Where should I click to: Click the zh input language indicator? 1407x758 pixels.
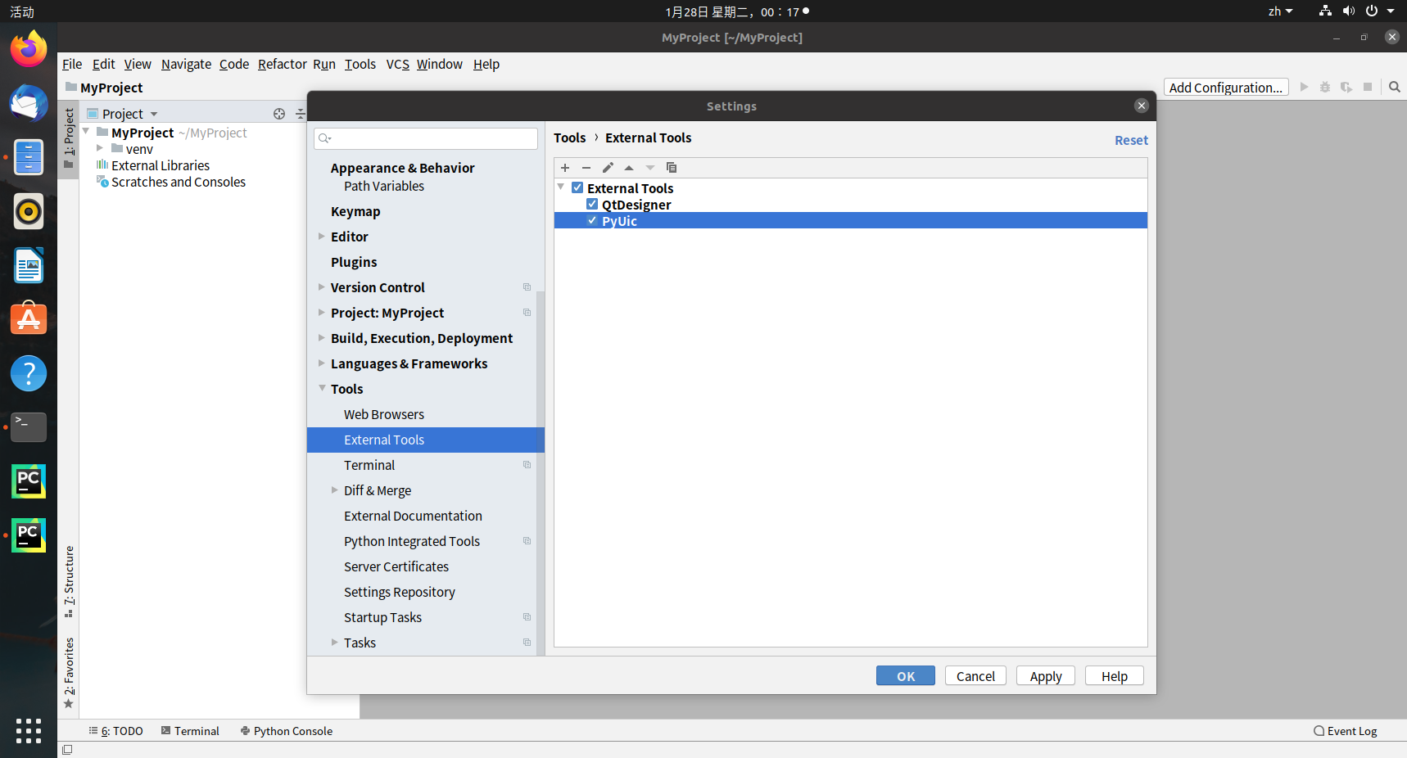pyautogui.click(x=1280, y=11)
